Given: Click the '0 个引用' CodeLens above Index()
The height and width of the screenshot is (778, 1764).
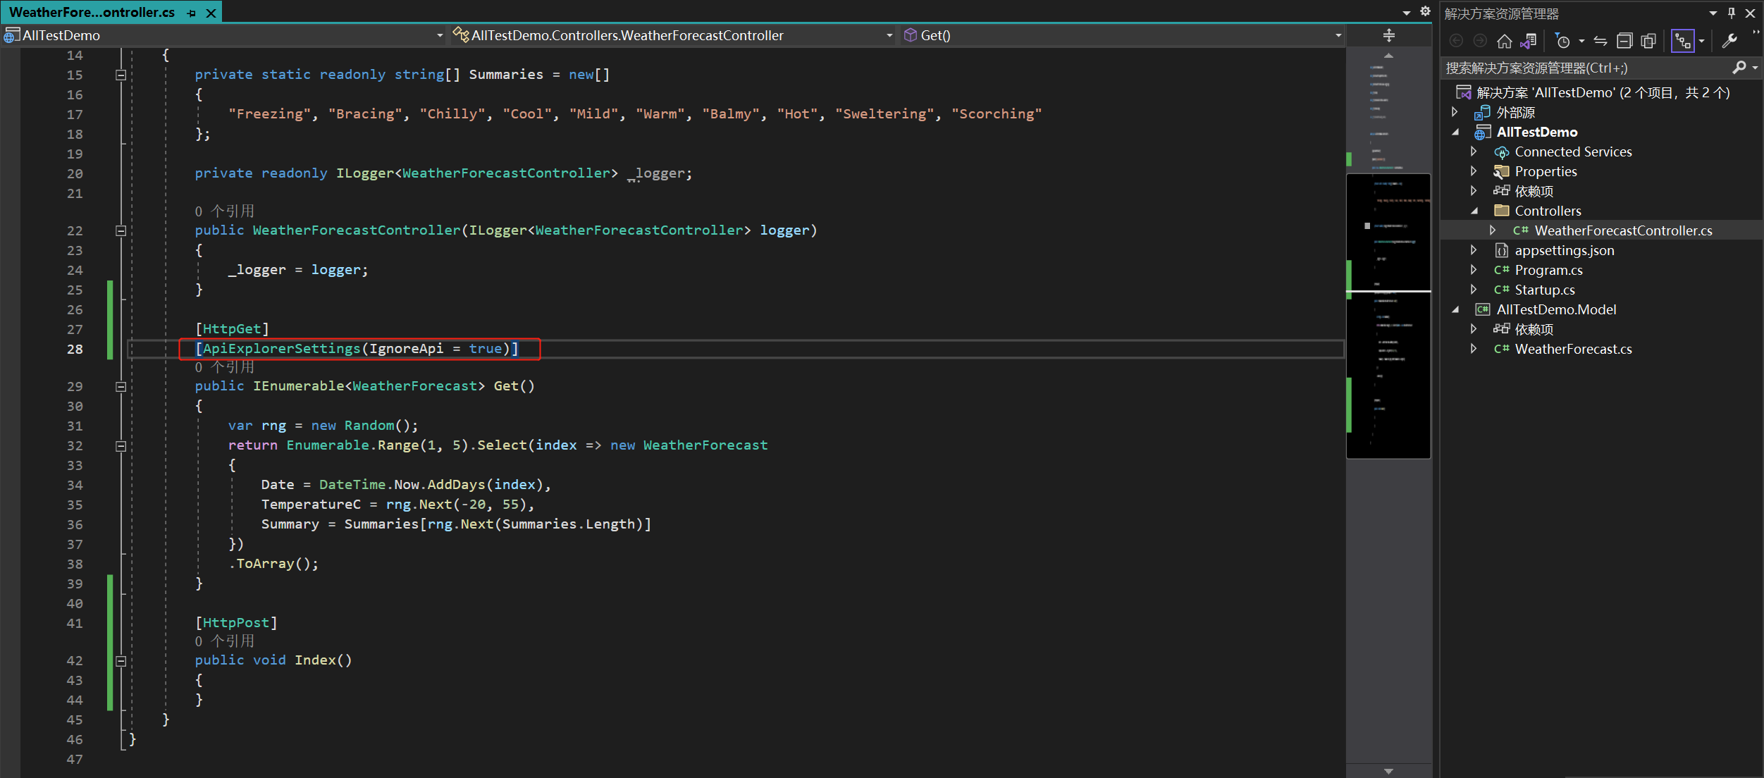Looking at the screenshot, I should point(224,641).
